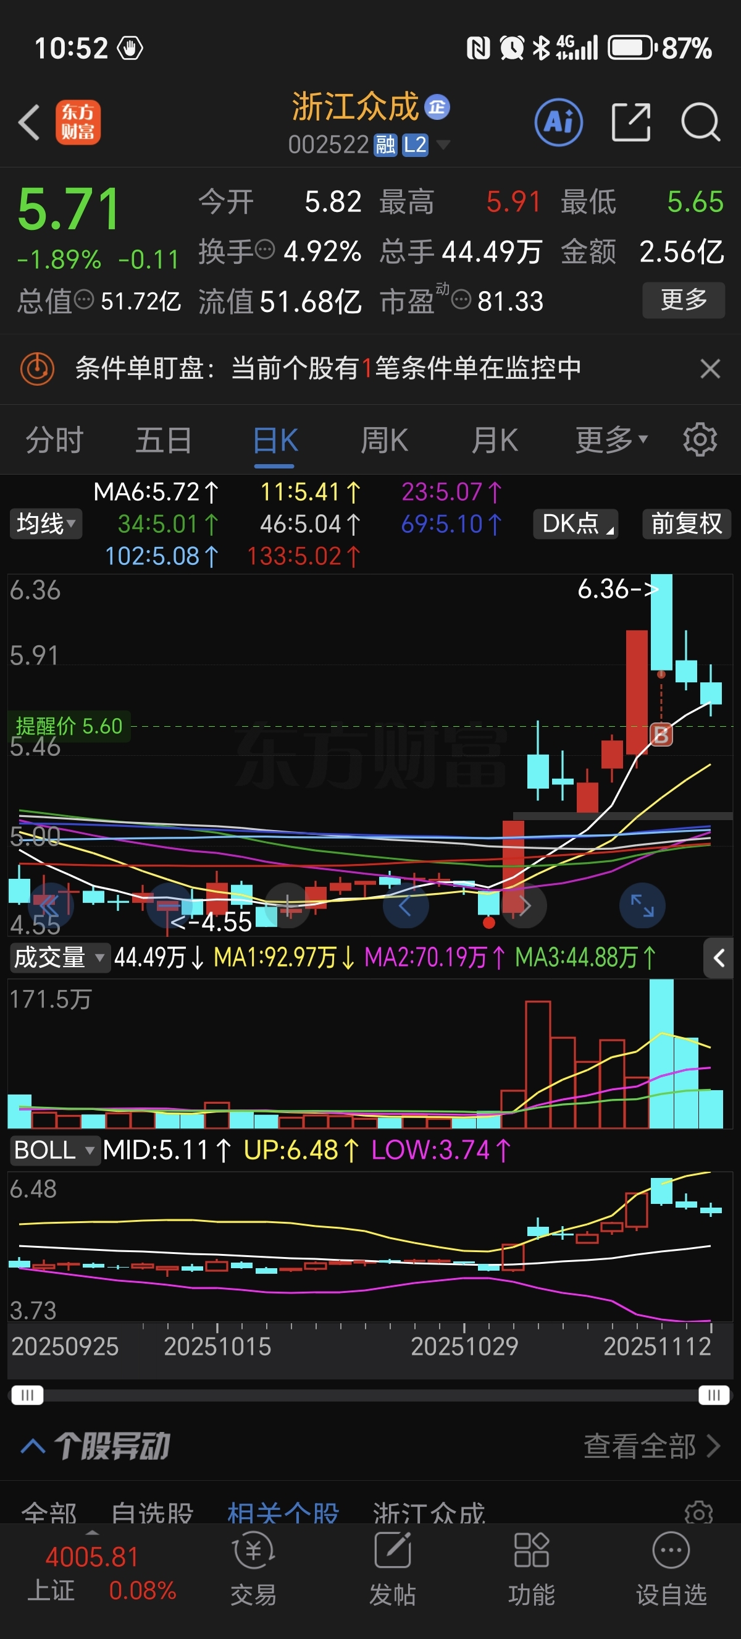
Task: Open the 更多 quote details button
Action: pyautogui.click(x=683, y=300)
